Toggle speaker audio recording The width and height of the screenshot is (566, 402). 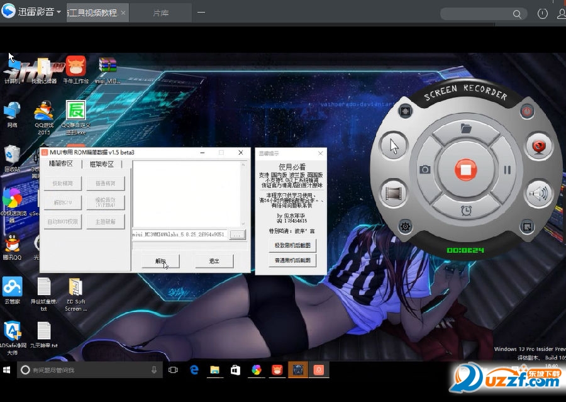[538, 193]
